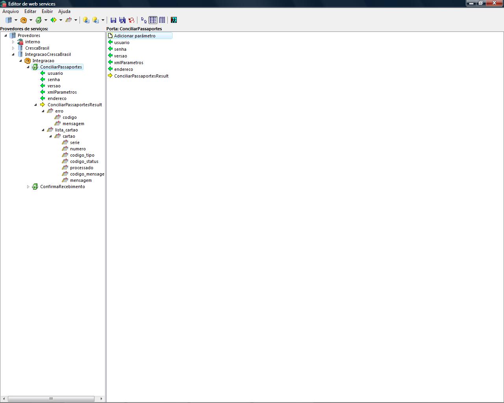Click the exit door toolbar icon
The height and width of the screenshot is (403, 504).
click(174, 20)
